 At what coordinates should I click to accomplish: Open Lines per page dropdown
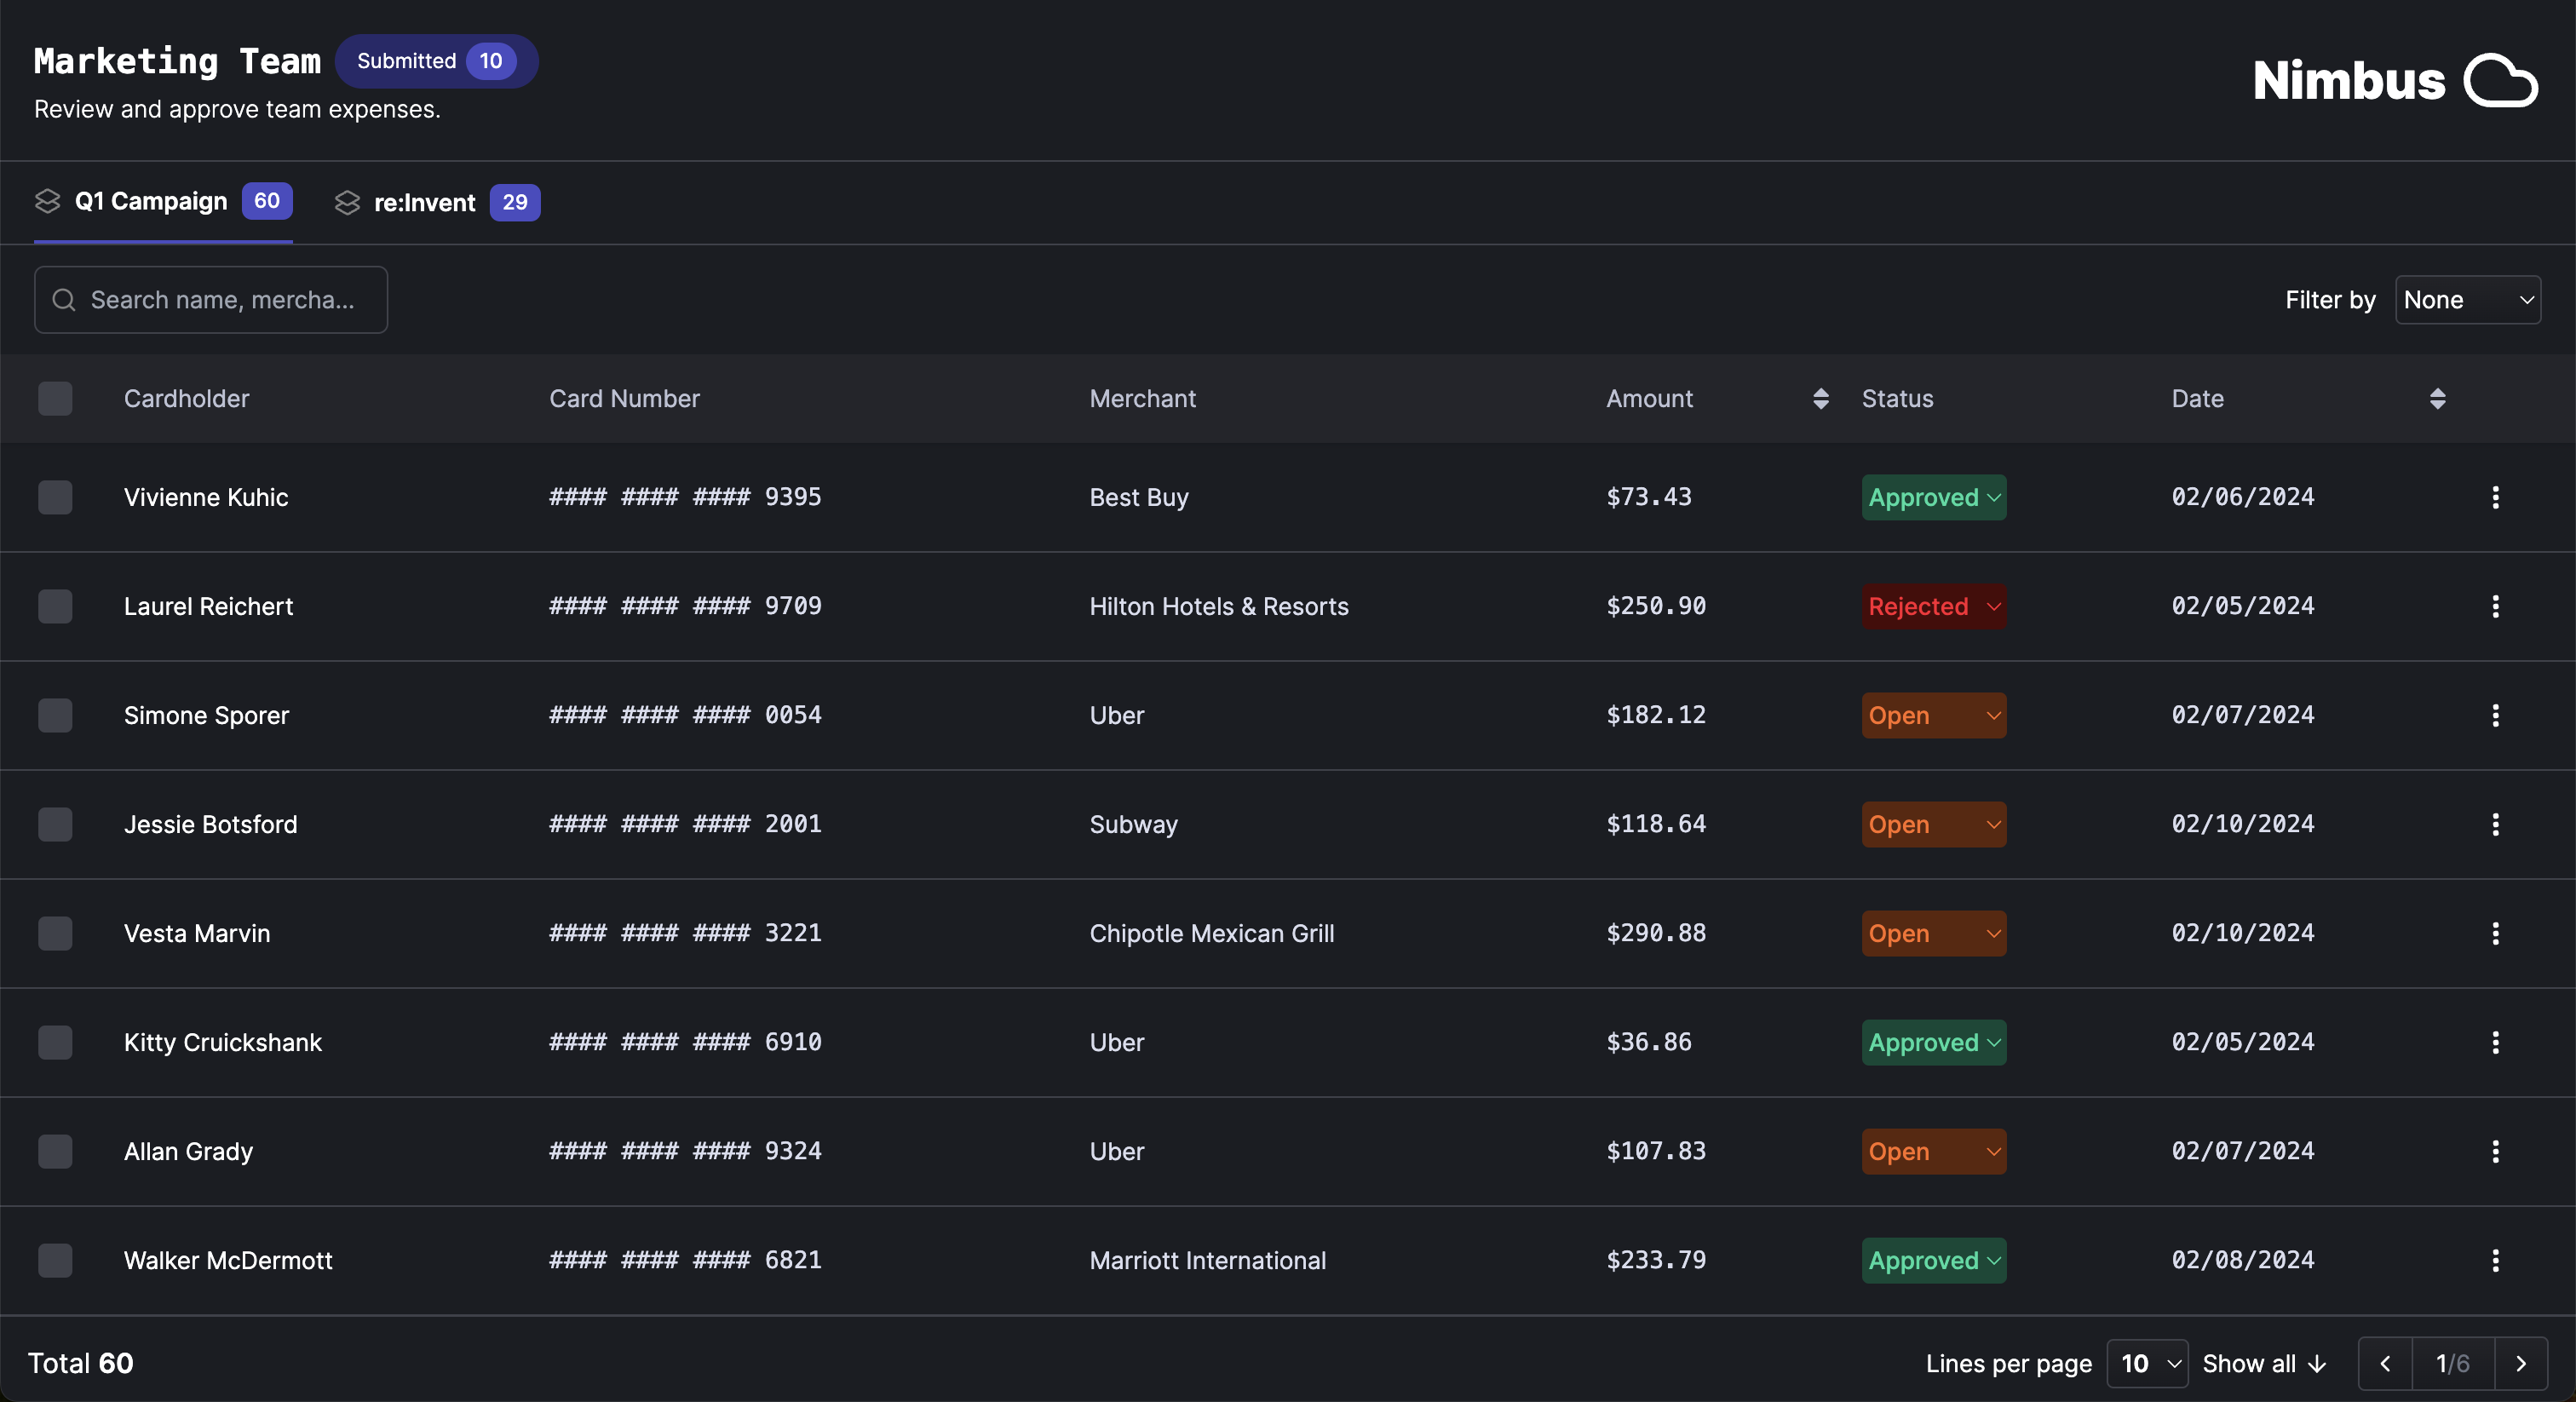click(2147, 1364)
